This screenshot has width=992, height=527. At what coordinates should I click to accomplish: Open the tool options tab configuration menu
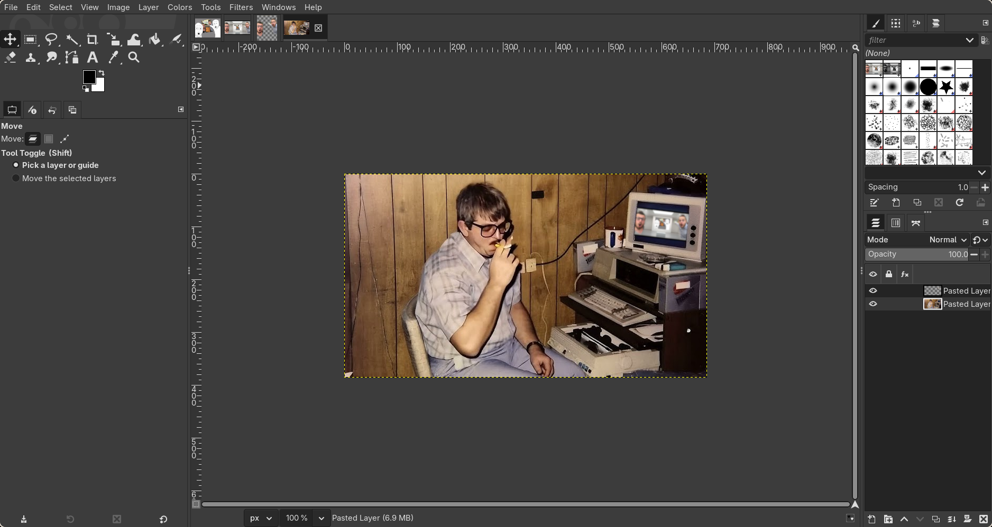point(181,109)
